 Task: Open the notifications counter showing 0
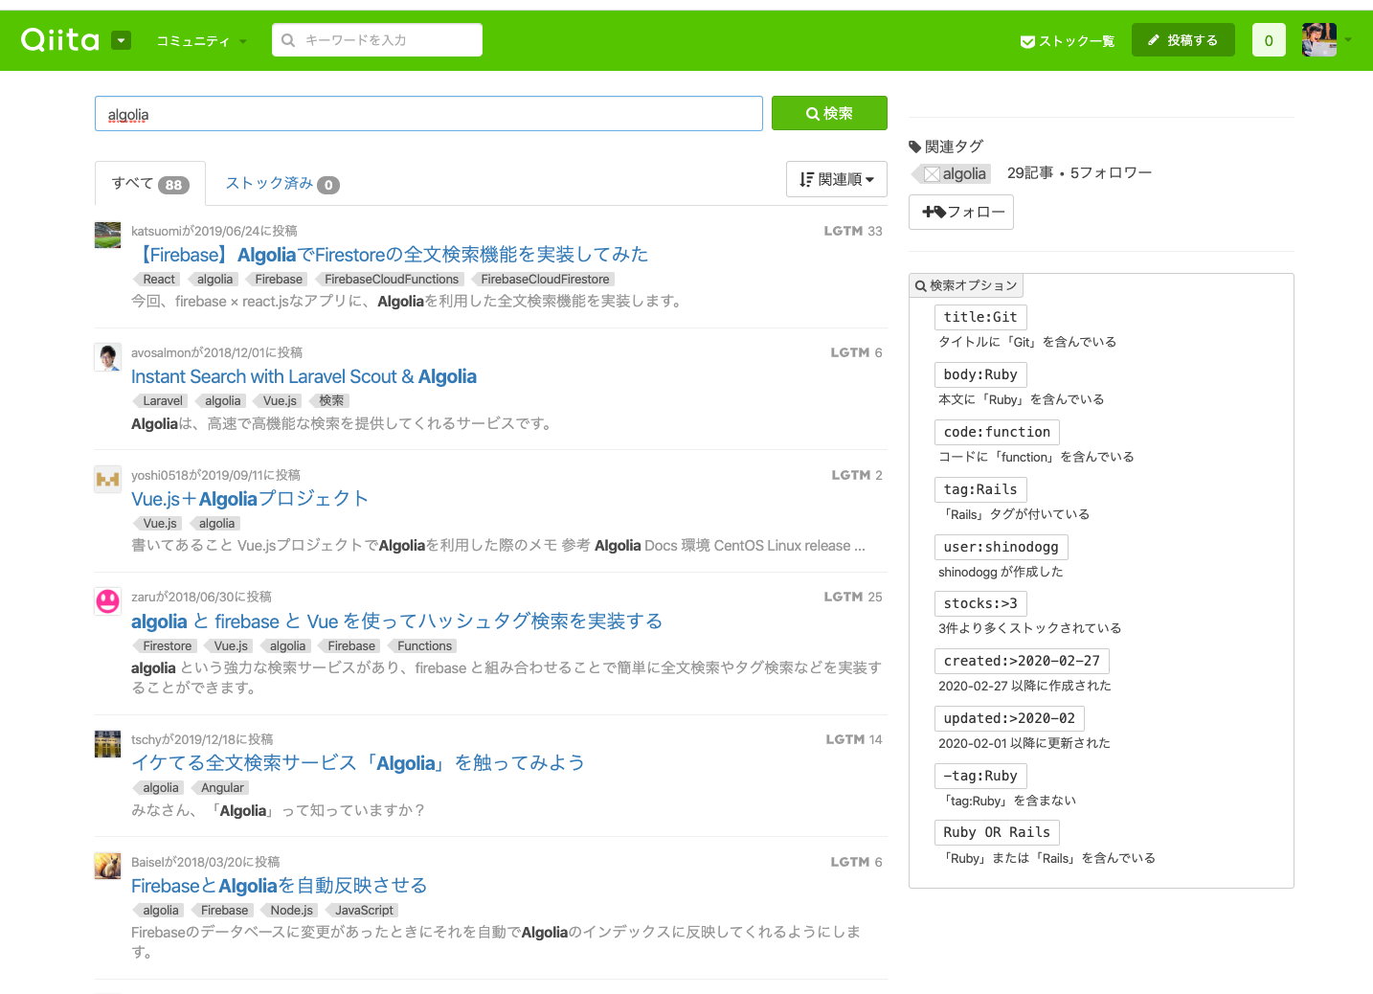click(1269, 40)
